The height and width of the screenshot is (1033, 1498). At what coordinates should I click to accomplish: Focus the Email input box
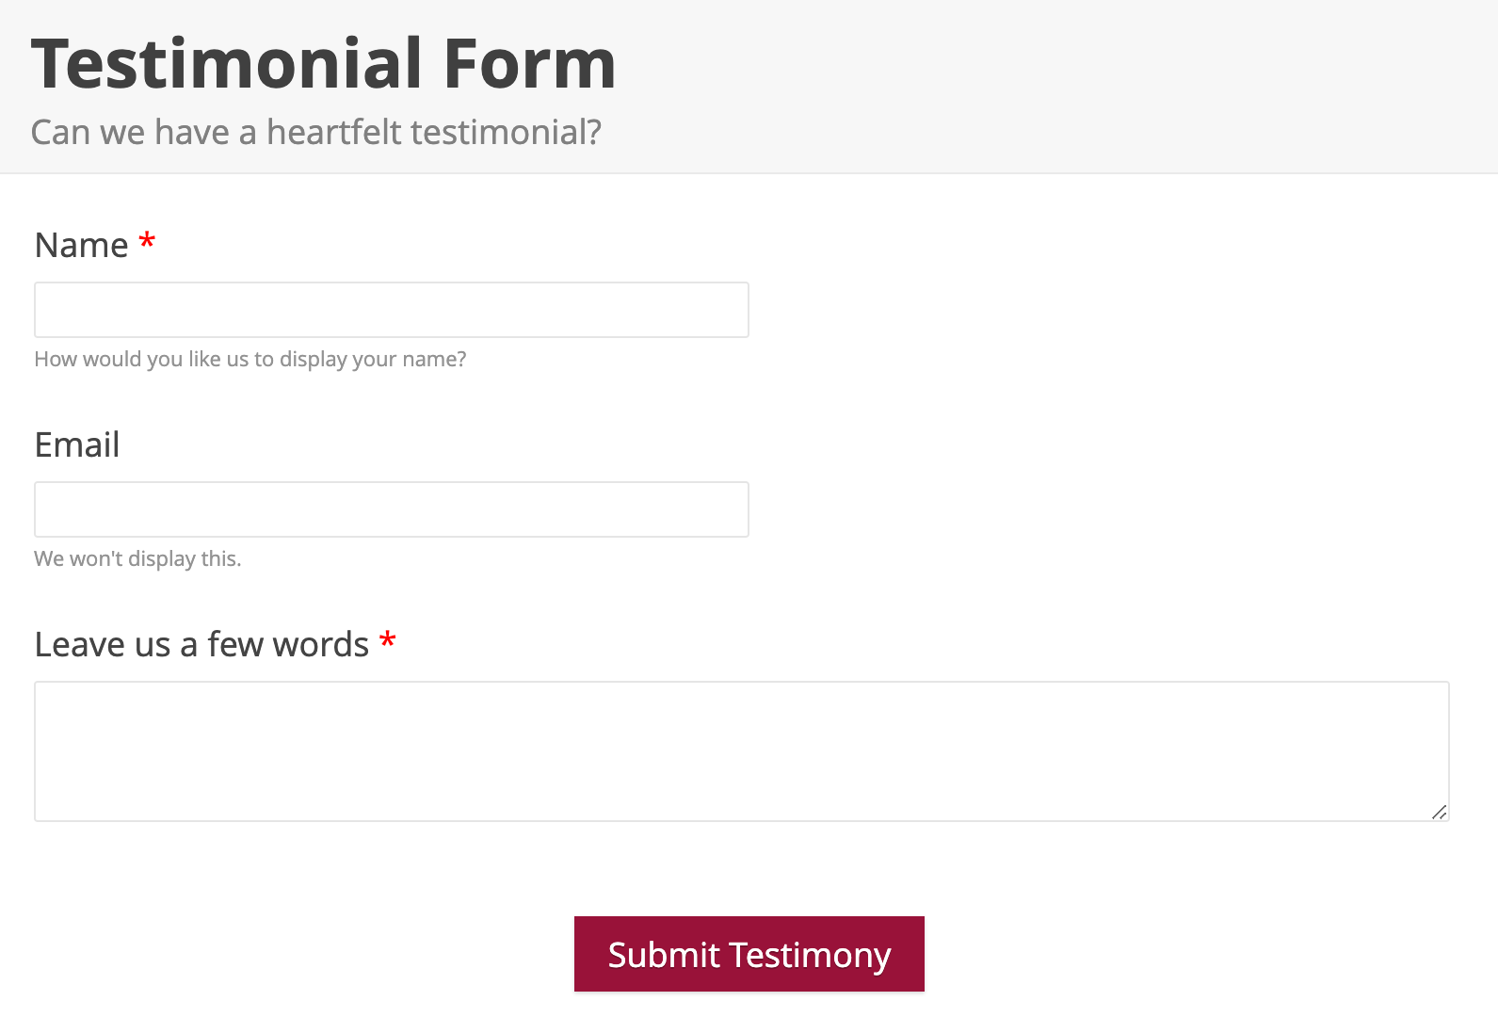[x=391, y=509]
